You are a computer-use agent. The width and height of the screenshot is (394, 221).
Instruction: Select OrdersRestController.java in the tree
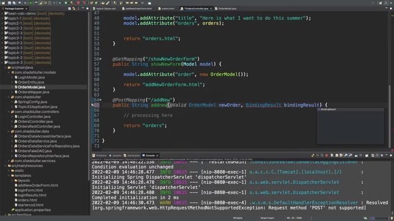[x=39, y=126]
